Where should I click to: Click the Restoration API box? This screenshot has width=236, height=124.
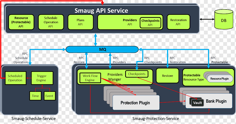pos(178,22)
